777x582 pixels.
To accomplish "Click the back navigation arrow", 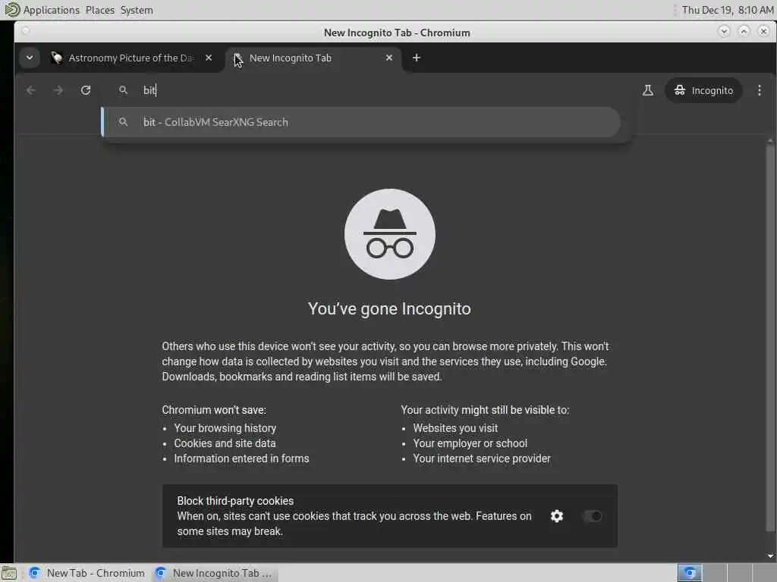I will (30, 90).
